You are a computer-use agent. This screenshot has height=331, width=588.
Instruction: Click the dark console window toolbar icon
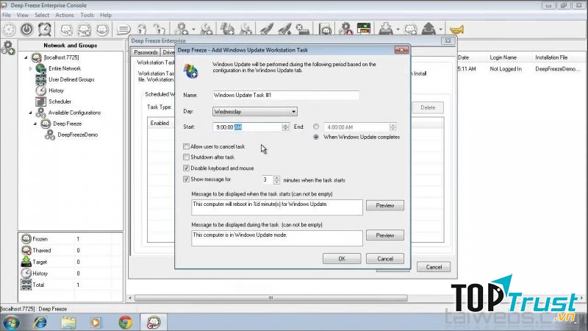tap(364, 29)
